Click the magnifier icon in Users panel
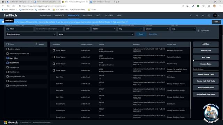 coord(36,44)
